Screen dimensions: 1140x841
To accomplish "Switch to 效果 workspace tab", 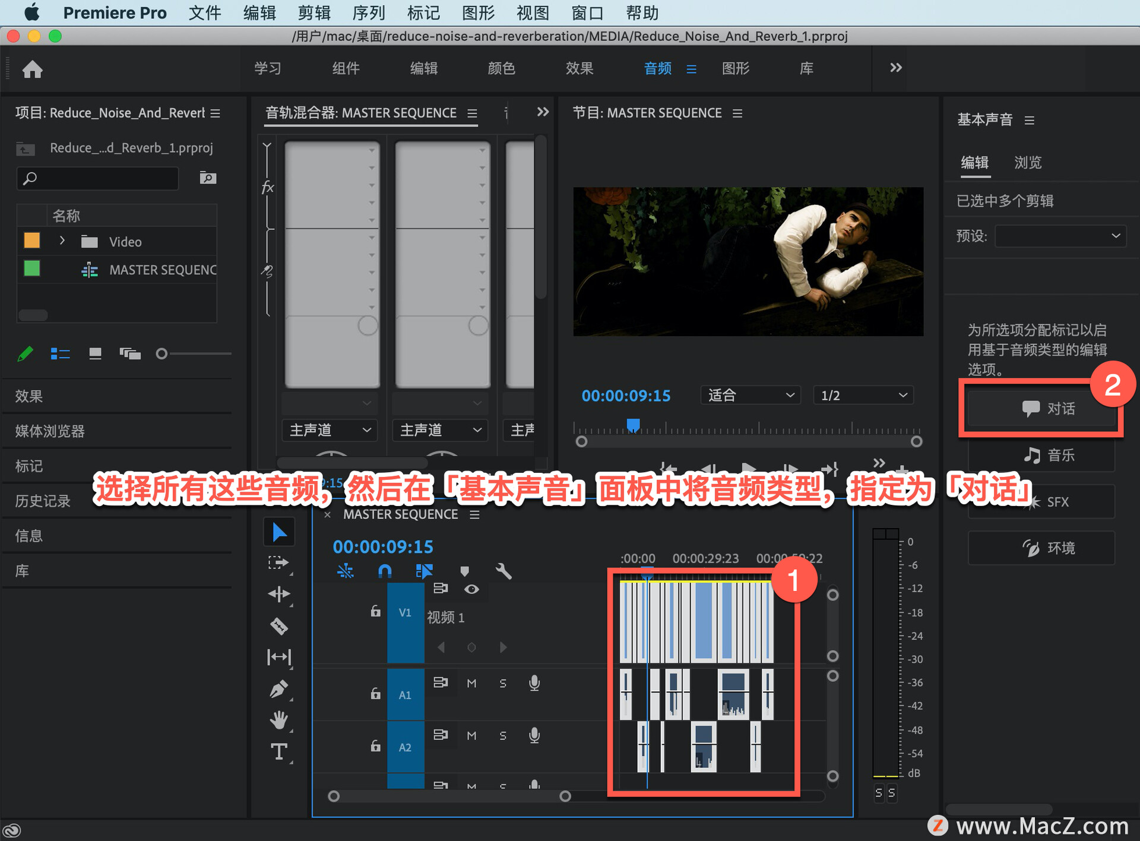I will click(x=579, y=68).
